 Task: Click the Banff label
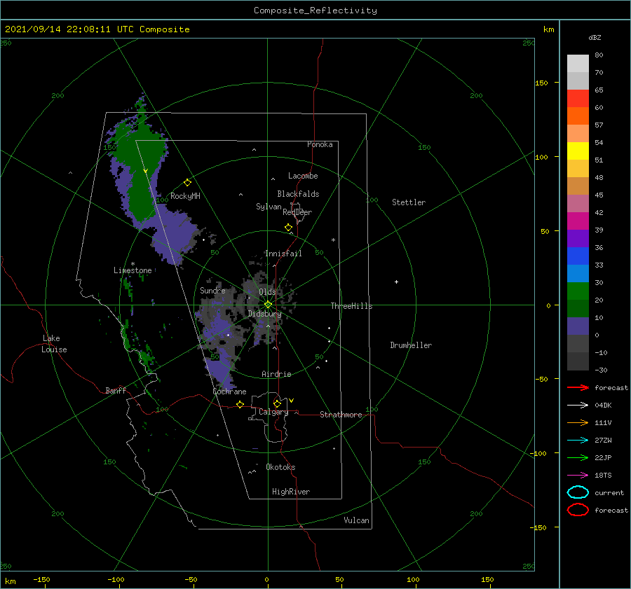[116, 390]
